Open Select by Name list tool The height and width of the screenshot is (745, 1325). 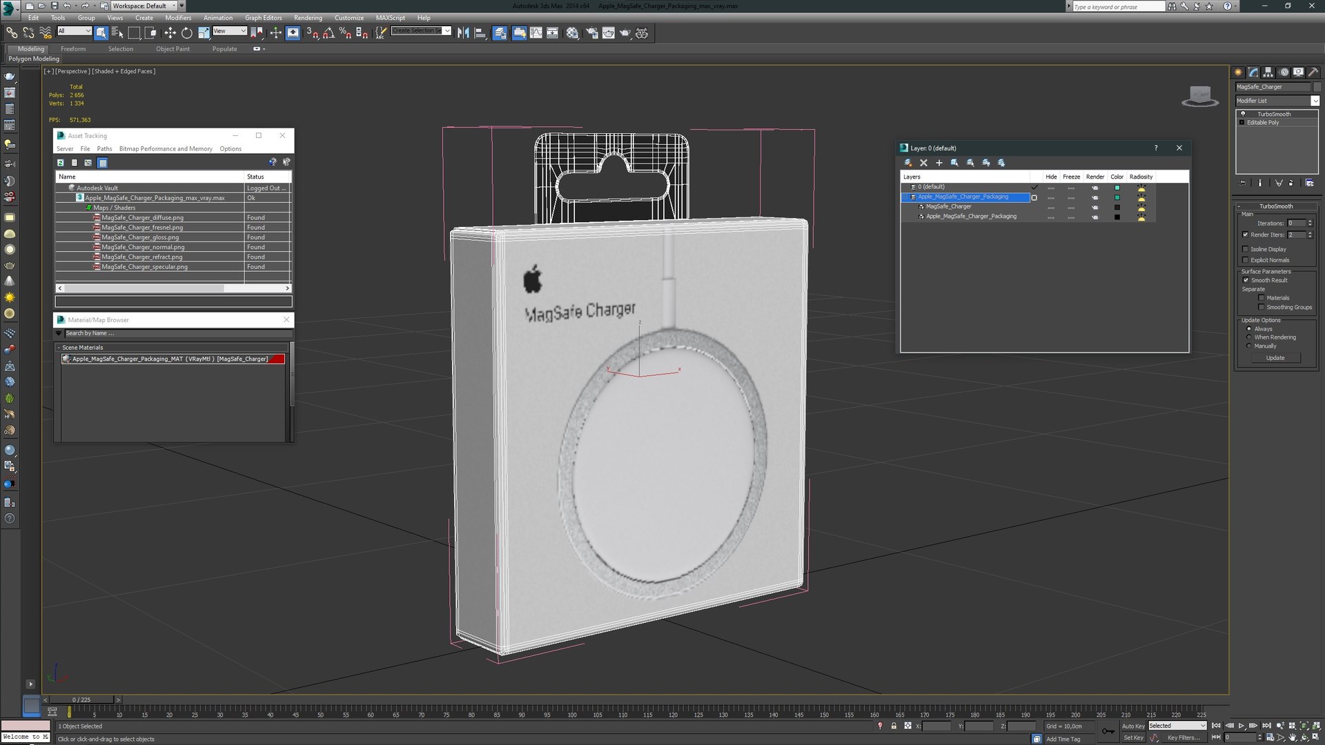[x=117, y=33]
